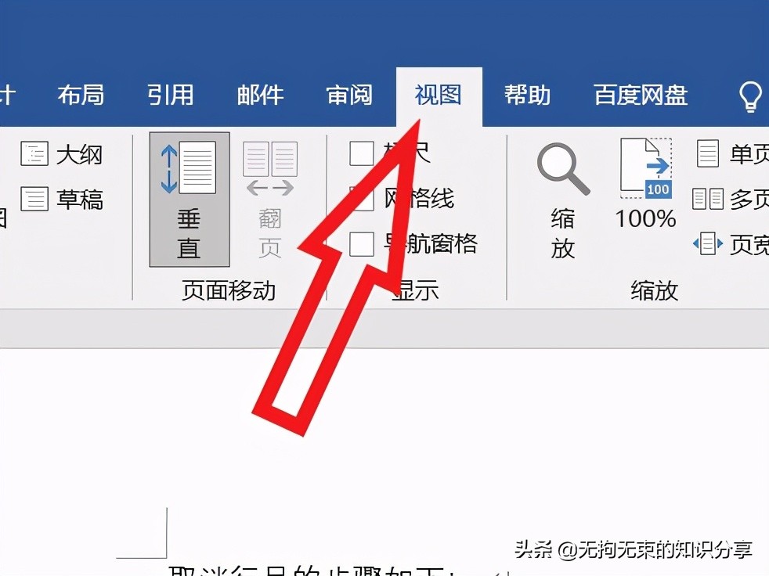
Task: Select 页宽 (Page Width) zoom icon
Action: 709,243
